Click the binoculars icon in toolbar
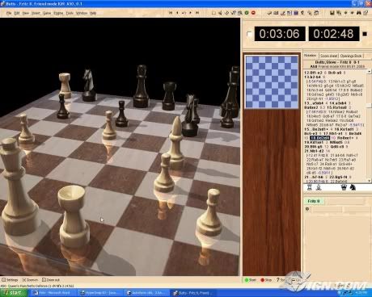The height and width of the screenshot is (297, 372). [x=359, y=13]
